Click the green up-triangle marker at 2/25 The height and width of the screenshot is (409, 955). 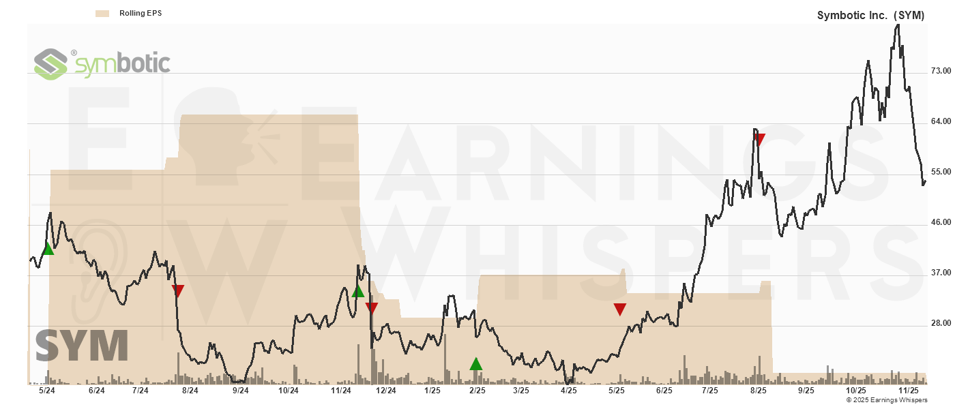(476, 363)
